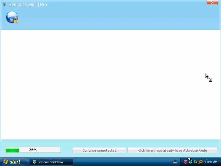This screenshot has width=221, height=166.
Task: Click the 11:41 AM system clock
Action: [211, 162]
